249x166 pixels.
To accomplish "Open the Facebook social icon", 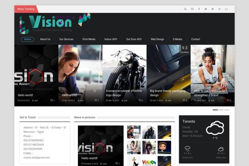I will pos(199,9).
